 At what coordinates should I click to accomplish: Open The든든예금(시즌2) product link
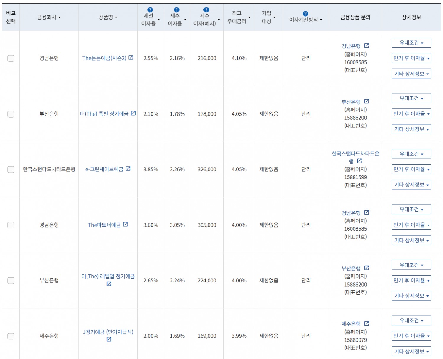[104, 58]
